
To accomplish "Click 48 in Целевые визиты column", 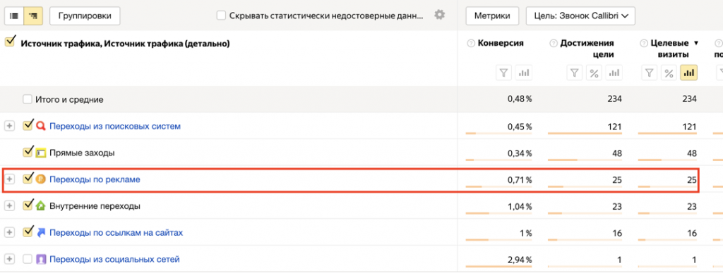I will coord(691,153).
